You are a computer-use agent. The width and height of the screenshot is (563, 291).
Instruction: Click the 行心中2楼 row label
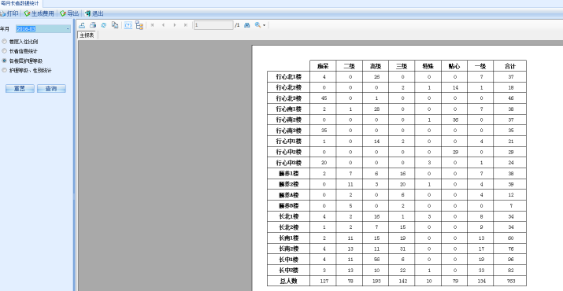pyautogui.click(x=289, y=152)
